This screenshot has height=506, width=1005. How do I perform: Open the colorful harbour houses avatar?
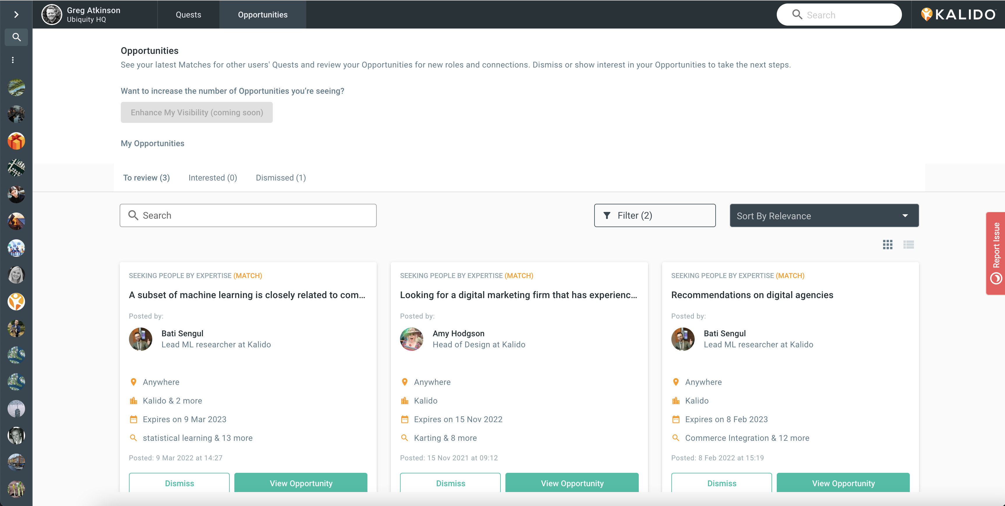pos(16,462)
